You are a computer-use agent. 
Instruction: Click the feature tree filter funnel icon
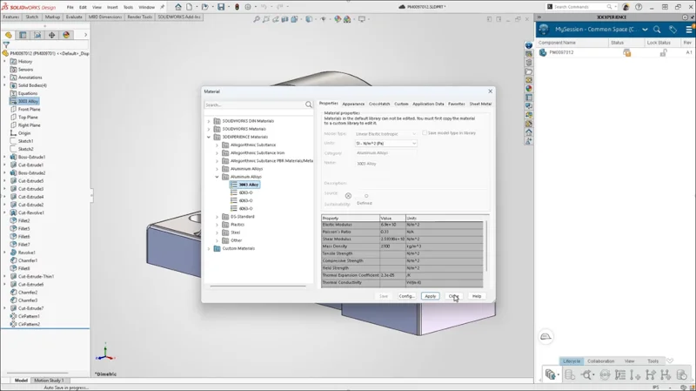click(x=6, y=44)
